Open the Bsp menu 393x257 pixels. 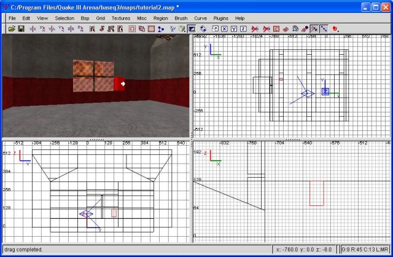(85, 18)
